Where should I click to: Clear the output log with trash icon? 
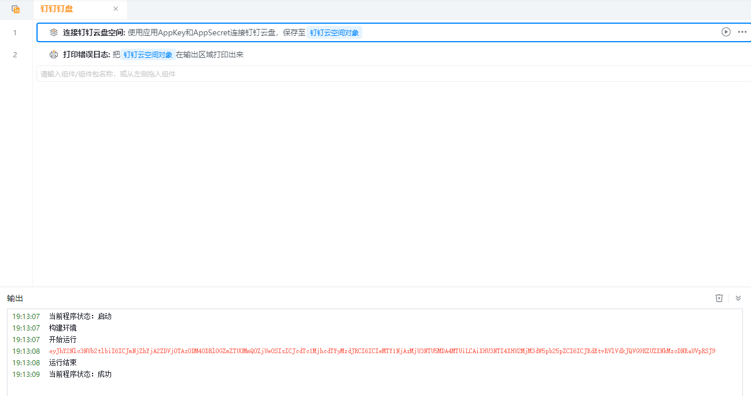pos(719,298)
